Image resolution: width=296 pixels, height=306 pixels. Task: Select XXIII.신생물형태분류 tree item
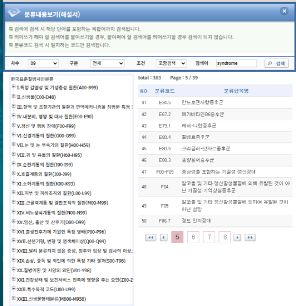(51, 299)
